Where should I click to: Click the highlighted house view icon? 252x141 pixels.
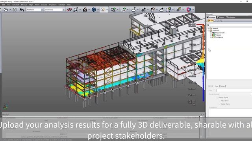tap(103, 10)
